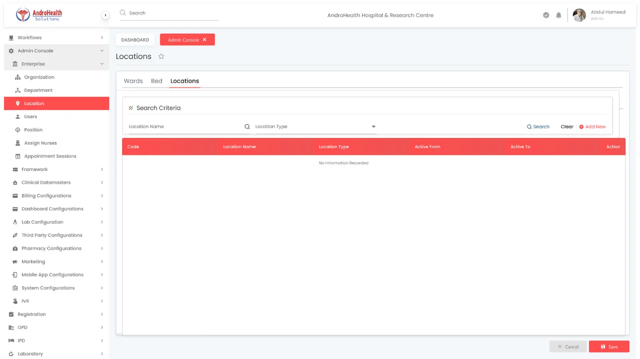Click the Billing Configurations card icon

click(x=15, y=196)
